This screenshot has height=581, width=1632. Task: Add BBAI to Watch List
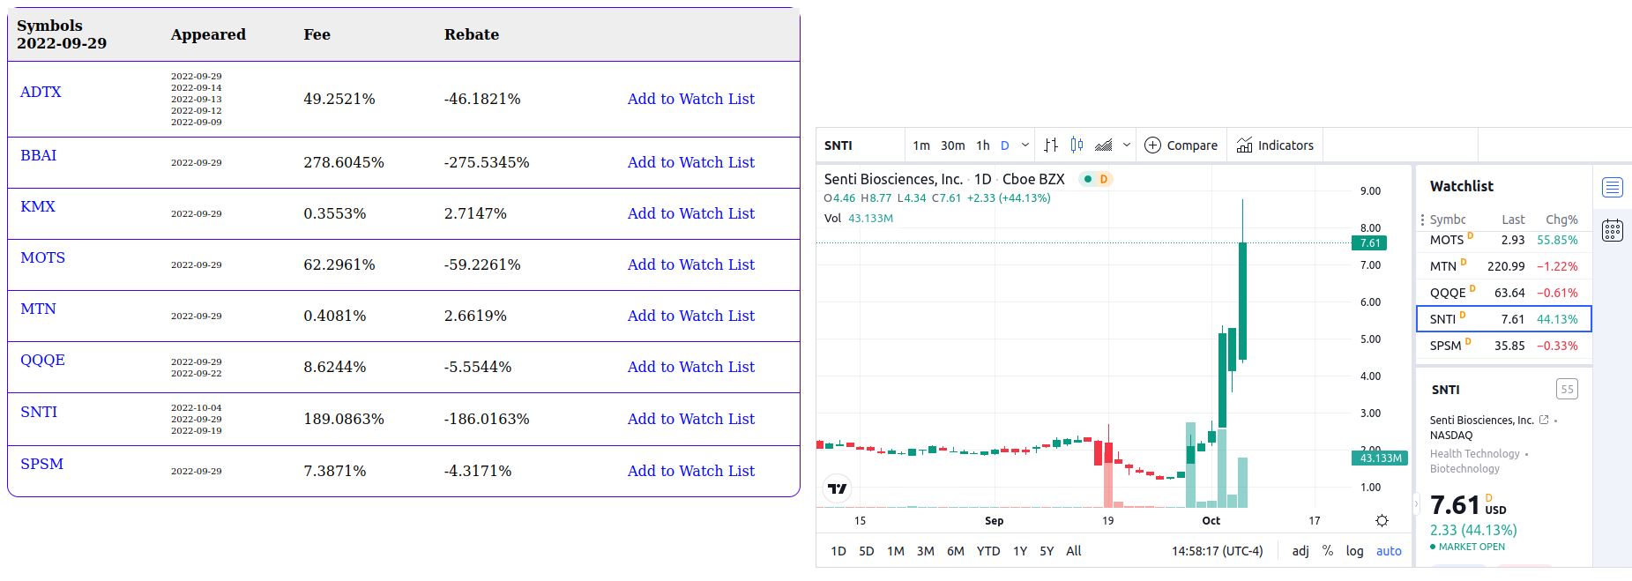[x=691, y=162]
